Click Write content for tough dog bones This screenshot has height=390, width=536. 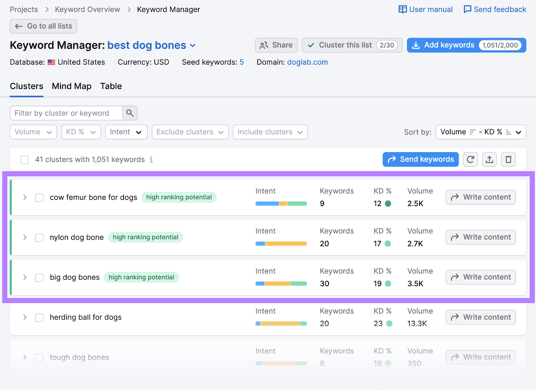(481, 357)
